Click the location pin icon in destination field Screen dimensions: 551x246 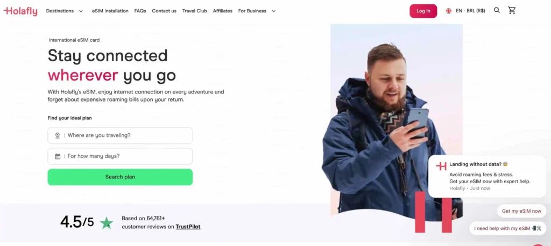click(x=57, y=135)
